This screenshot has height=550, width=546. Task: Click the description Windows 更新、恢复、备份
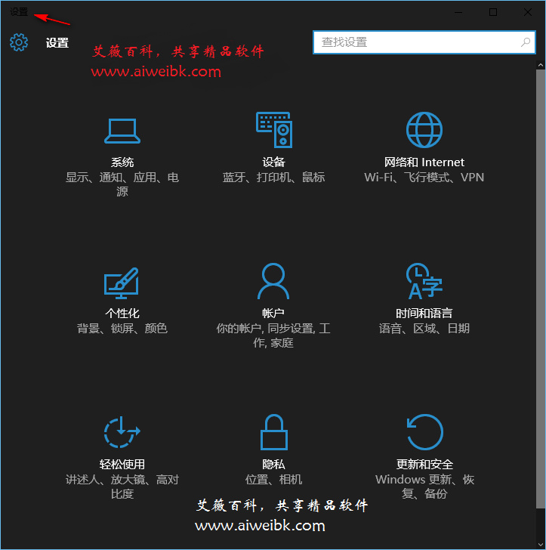point(424,487)
